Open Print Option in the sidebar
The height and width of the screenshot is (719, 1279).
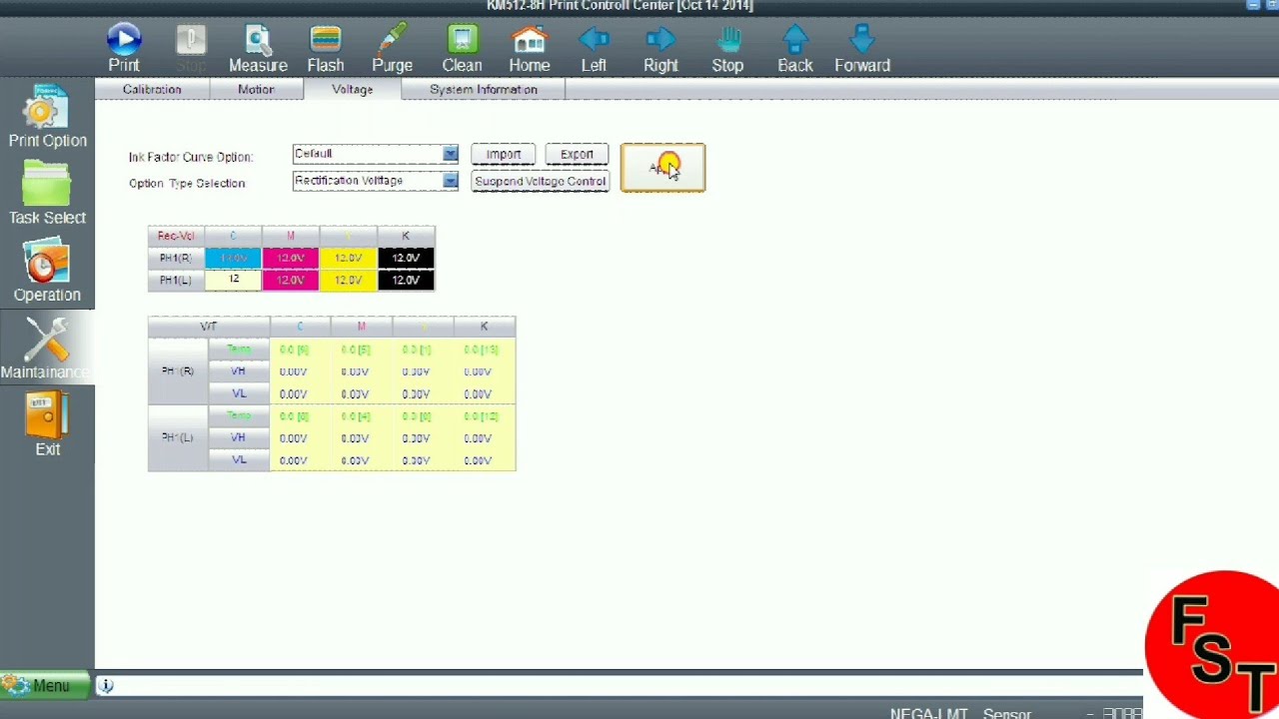pos(47,117)
